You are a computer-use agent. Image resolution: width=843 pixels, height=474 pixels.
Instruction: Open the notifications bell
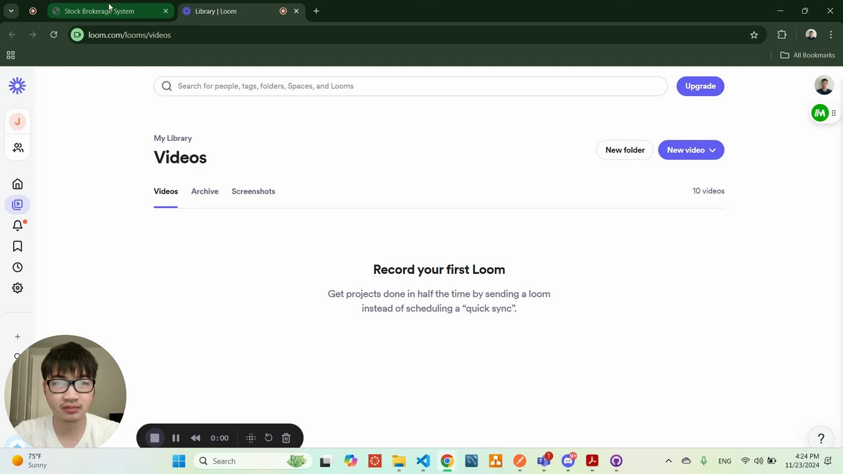(18, 226)
